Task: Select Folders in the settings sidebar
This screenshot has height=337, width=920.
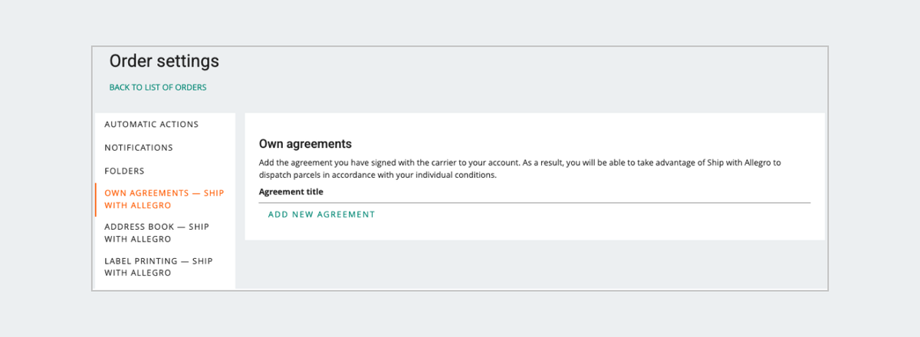Action: pyautogui.click(x=124, y=171)
